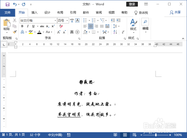Click the 共享 share button
The image size is (187, 138).
(175, 12)
